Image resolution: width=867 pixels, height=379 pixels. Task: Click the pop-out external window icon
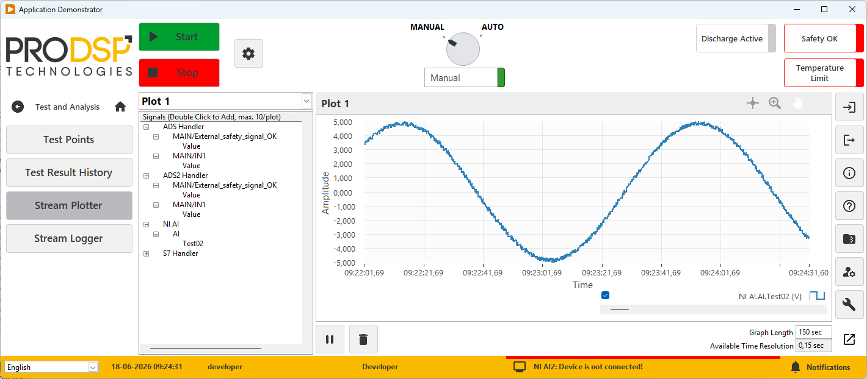point(849,339)
